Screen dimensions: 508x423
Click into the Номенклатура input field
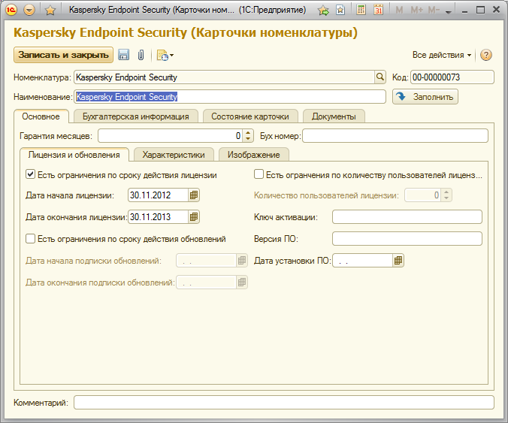(224, 77)
